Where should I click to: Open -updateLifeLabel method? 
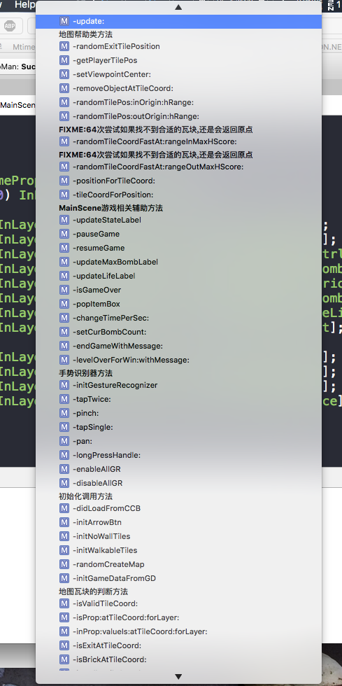[x=178, y=276]
